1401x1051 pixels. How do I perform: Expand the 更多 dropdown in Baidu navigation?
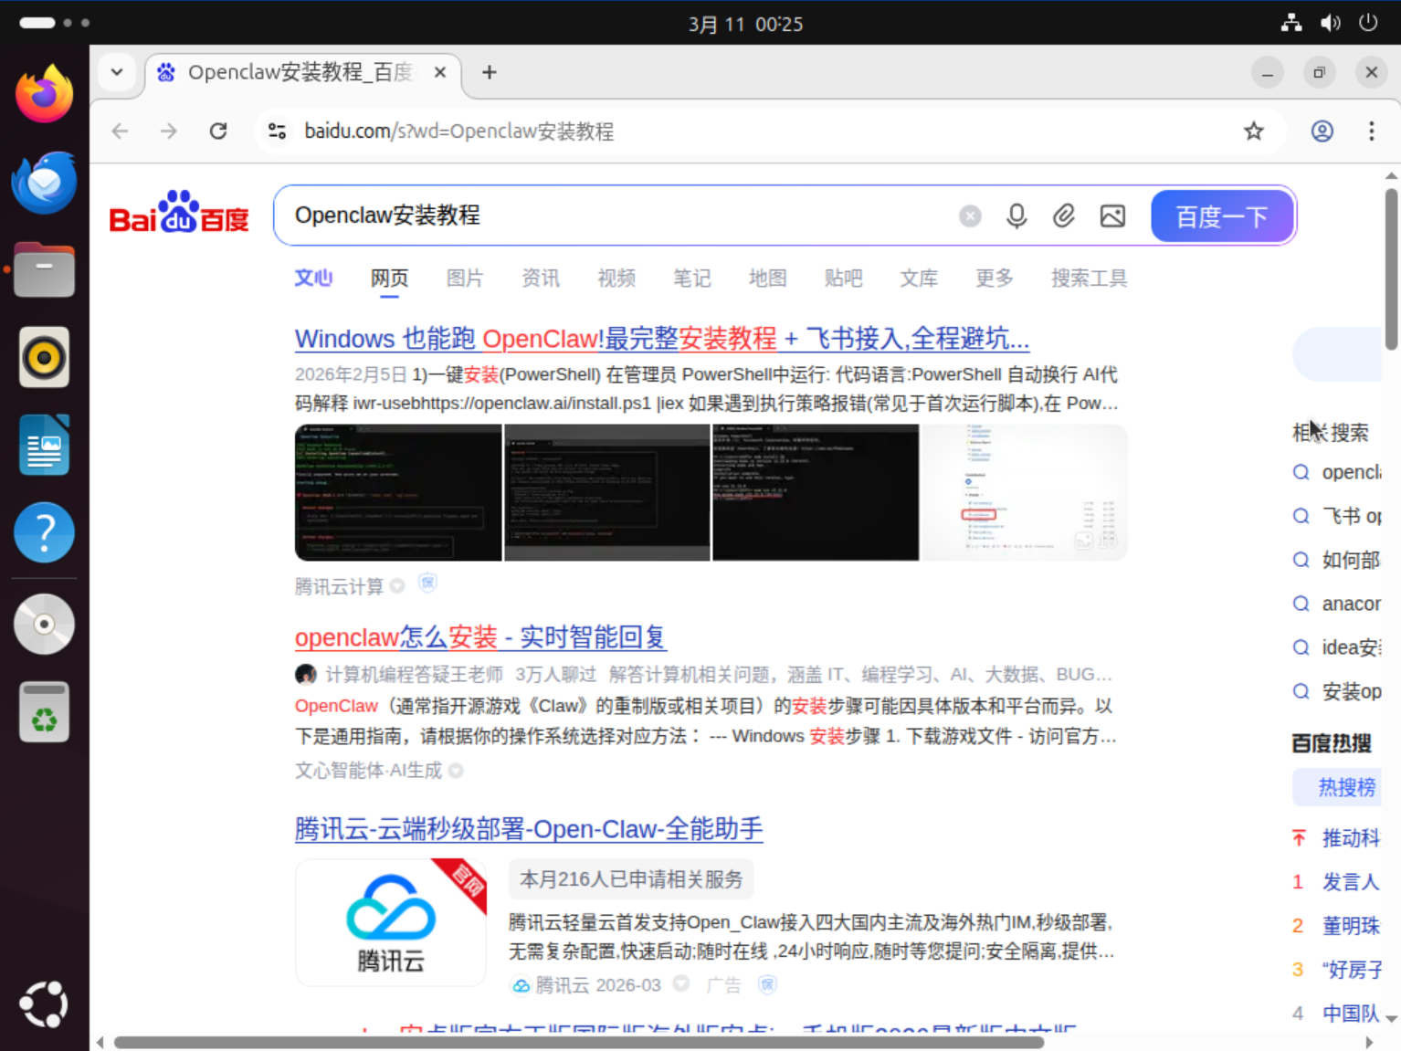point(993,279)
